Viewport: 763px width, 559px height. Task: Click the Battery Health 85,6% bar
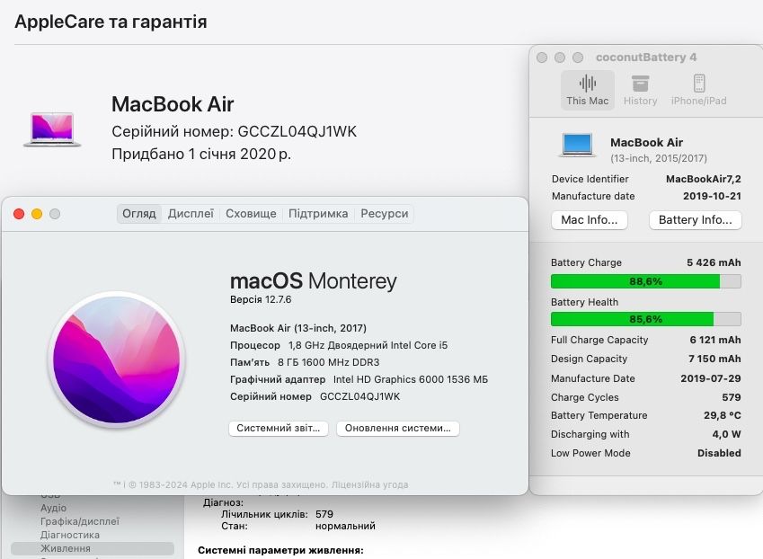646,319
